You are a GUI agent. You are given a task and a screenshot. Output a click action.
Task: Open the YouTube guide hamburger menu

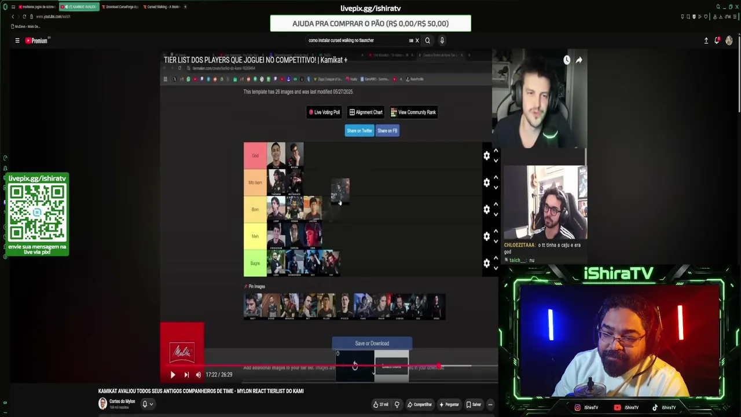click(x=17, y=41)
